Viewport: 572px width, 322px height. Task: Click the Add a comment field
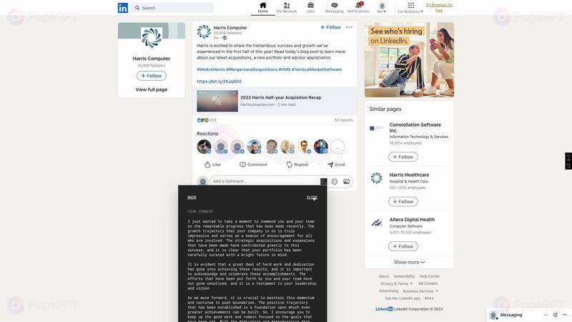265,182
